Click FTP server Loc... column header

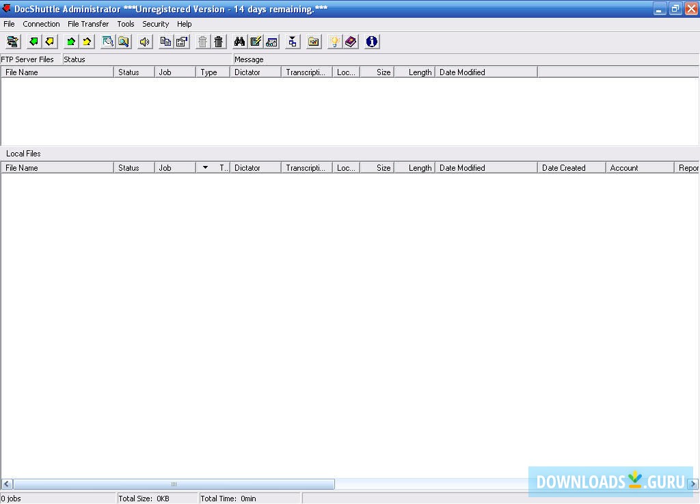tap(347, 72)
